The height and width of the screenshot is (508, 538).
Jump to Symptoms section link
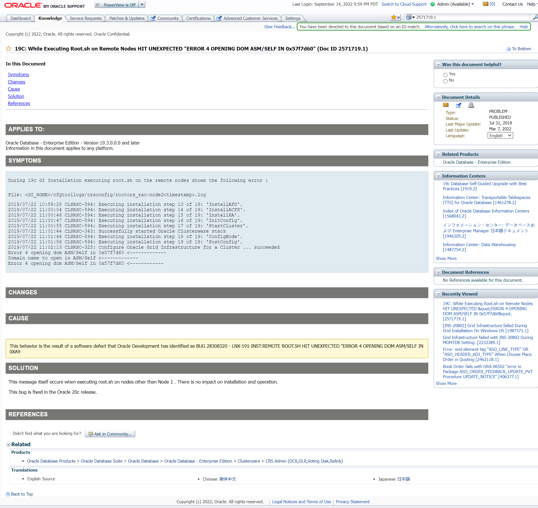[18, 75]
